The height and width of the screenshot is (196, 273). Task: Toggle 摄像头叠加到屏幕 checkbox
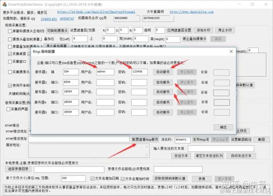(10, 39)
